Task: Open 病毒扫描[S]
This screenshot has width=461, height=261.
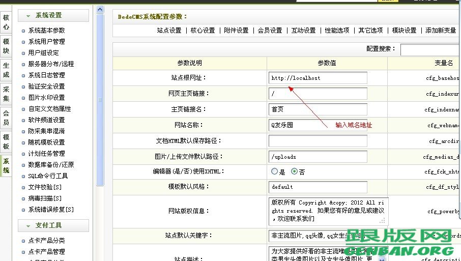Action: pos(45,198)
